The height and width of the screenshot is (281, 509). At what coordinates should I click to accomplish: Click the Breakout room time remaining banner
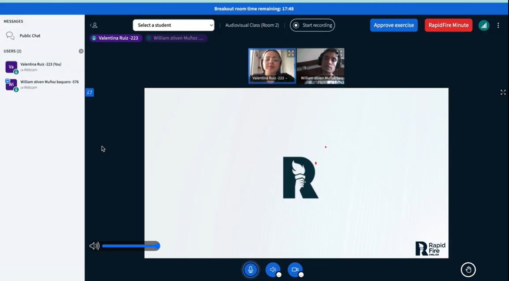254,9
